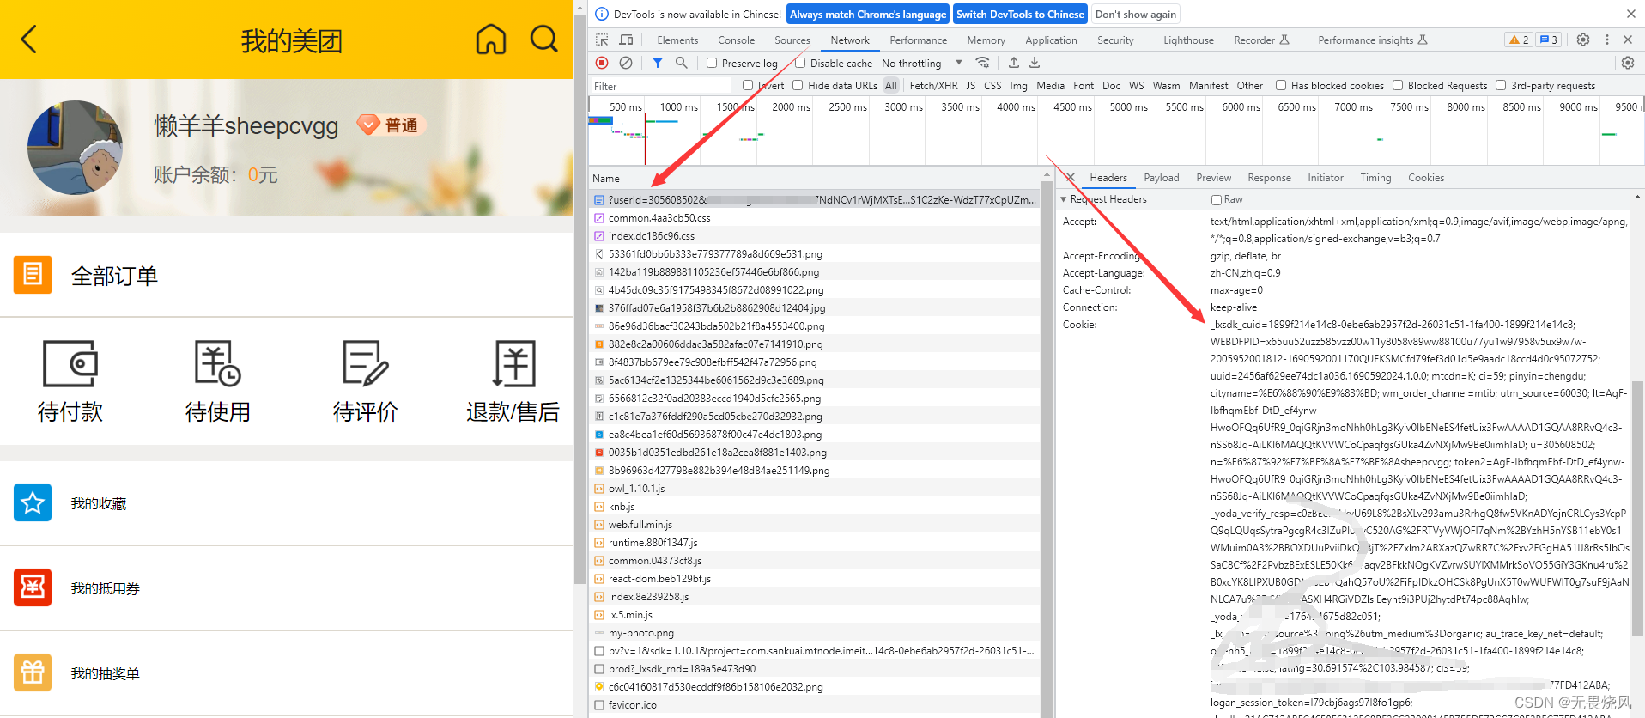Toggle the network filter funnel
1645x718 pixels.
[658, 63]
